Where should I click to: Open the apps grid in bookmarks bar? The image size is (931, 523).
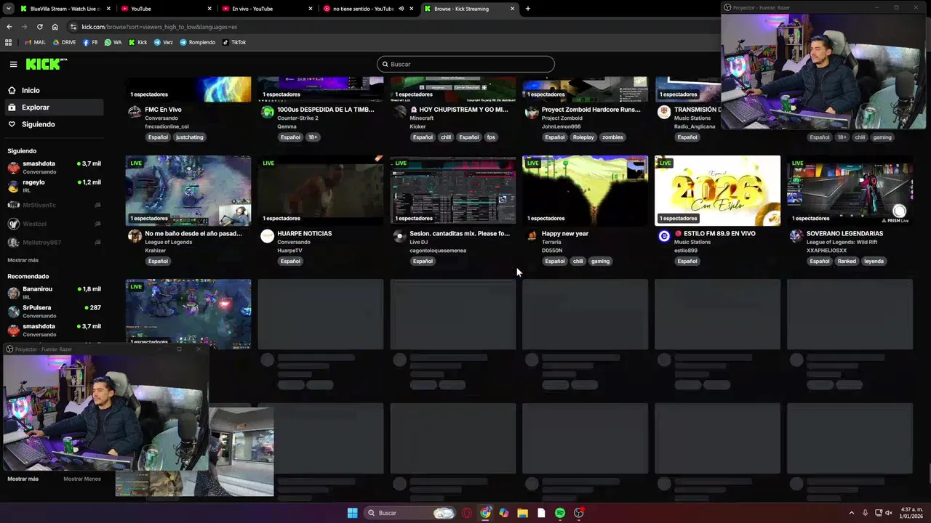pos(9,42)
